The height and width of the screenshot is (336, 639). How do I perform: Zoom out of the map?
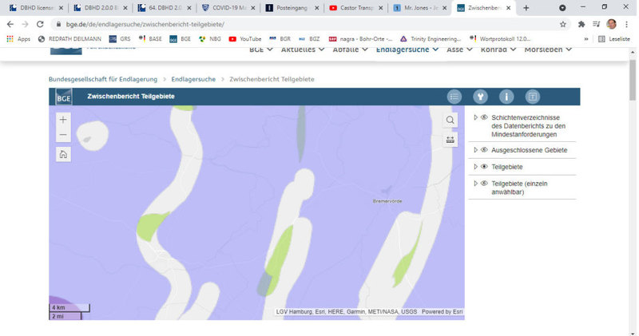pos(63,135)
